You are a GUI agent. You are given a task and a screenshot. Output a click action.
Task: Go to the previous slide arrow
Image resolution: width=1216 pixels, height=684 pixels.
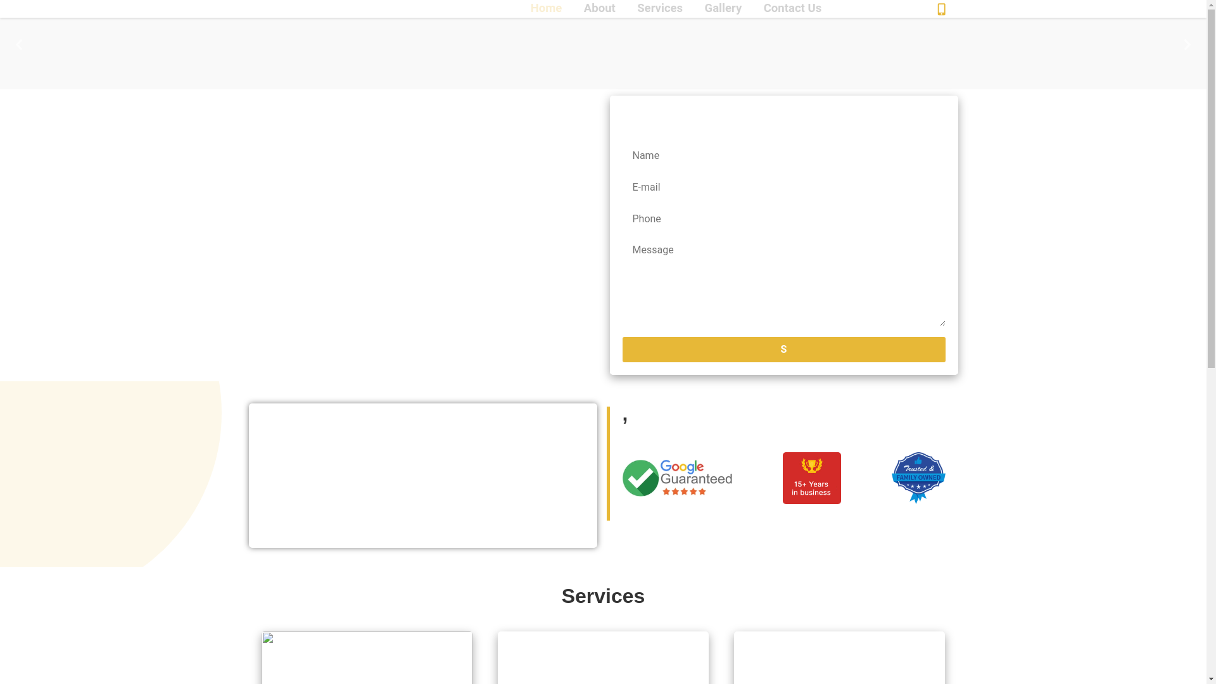point(19,45)
